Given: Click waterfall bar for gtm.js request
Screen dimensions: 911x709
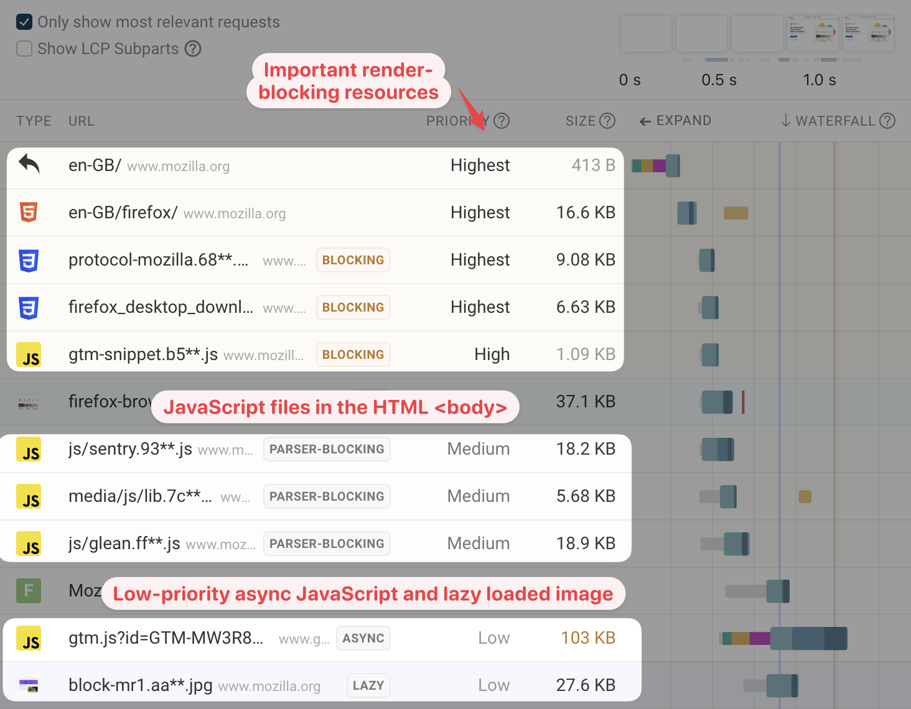Looking at the screenshot, I should (x=784, y=638).
